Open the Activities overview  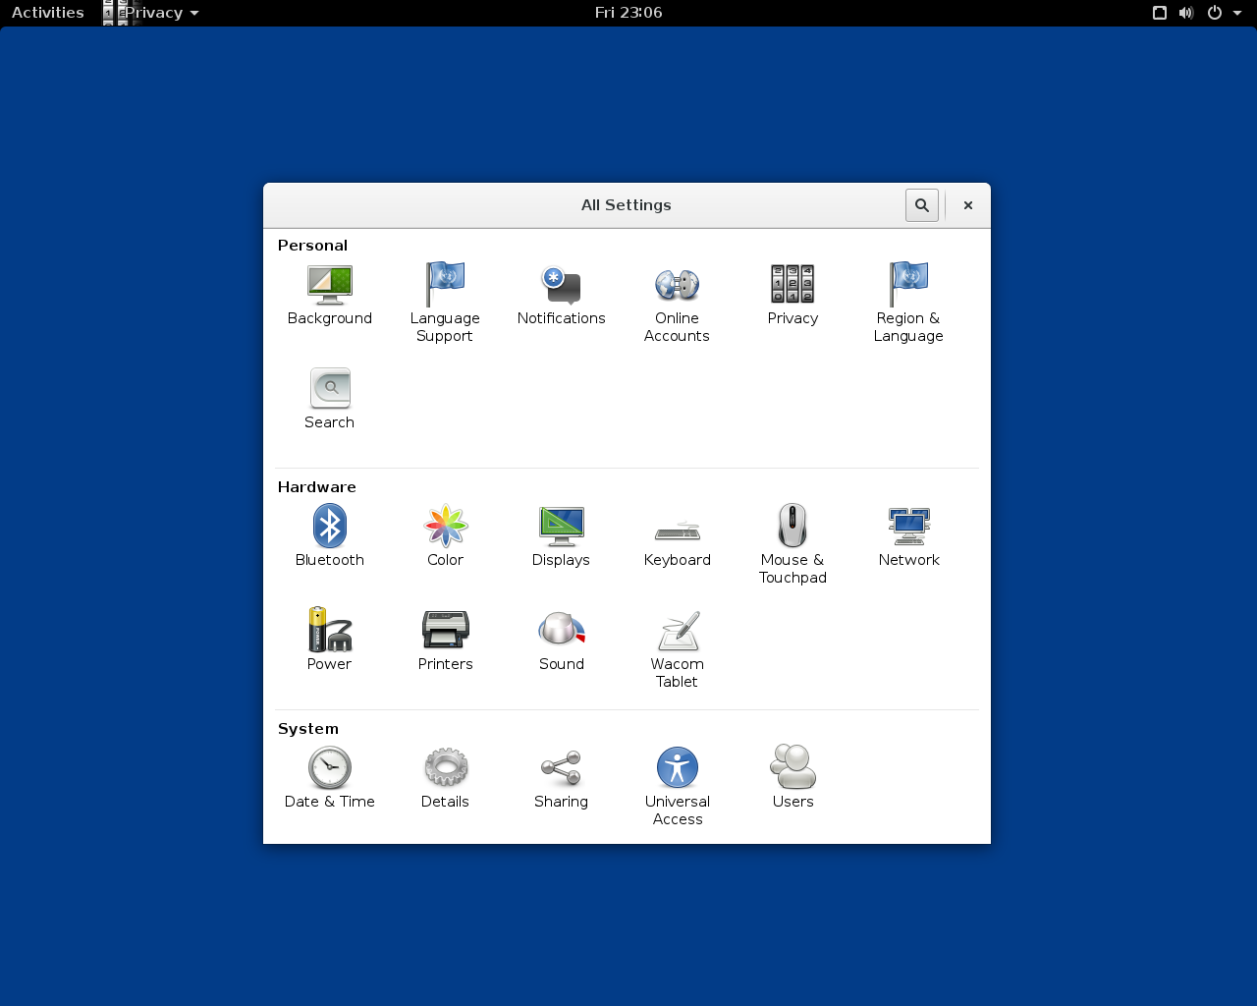coord(48,13)
